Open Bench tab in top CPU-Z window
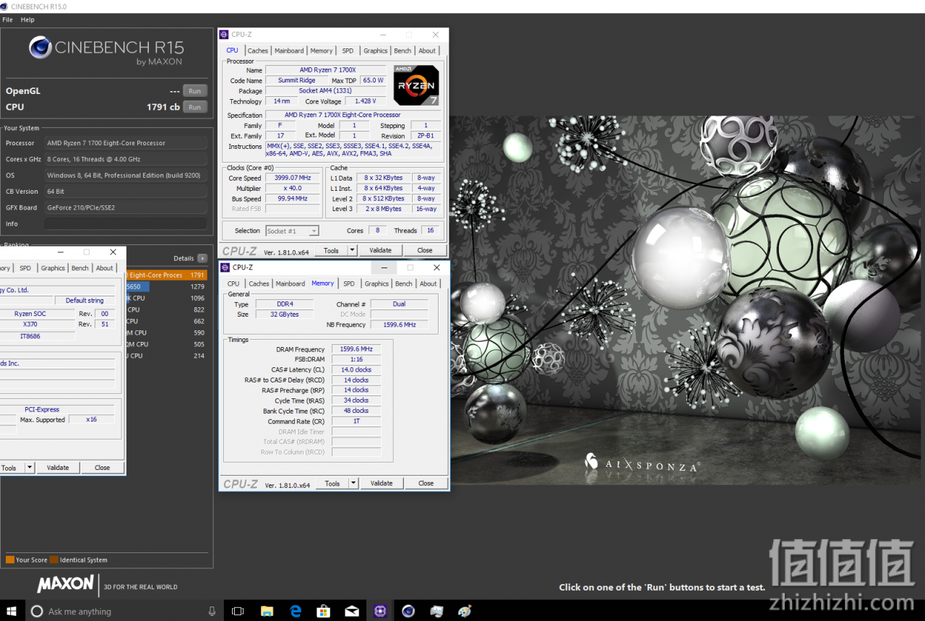The width and height of the screenshot is (925, 621). [403, 51]
